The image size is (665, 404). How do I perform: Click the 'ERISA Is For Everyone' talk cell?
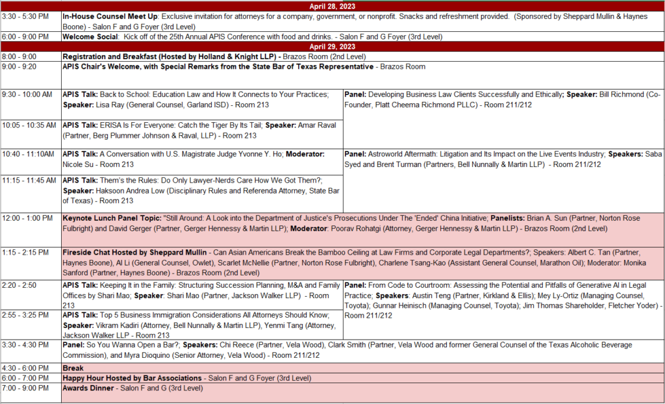203,134
